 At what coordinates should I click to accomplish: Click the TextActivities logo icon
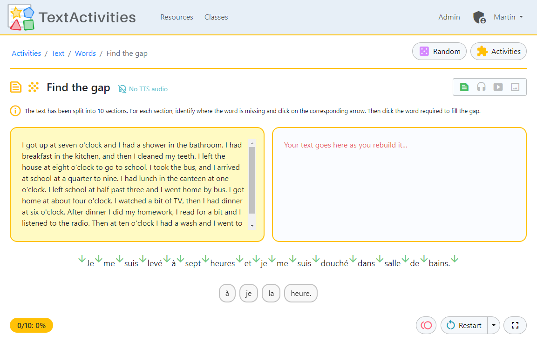[x=21, y=17]
